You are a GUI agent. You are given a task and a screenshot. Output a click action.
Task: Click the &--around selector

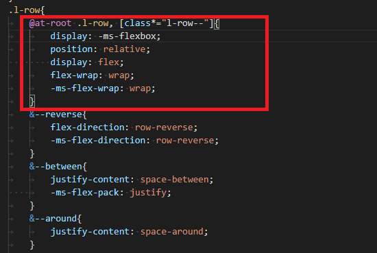(53, 219)
